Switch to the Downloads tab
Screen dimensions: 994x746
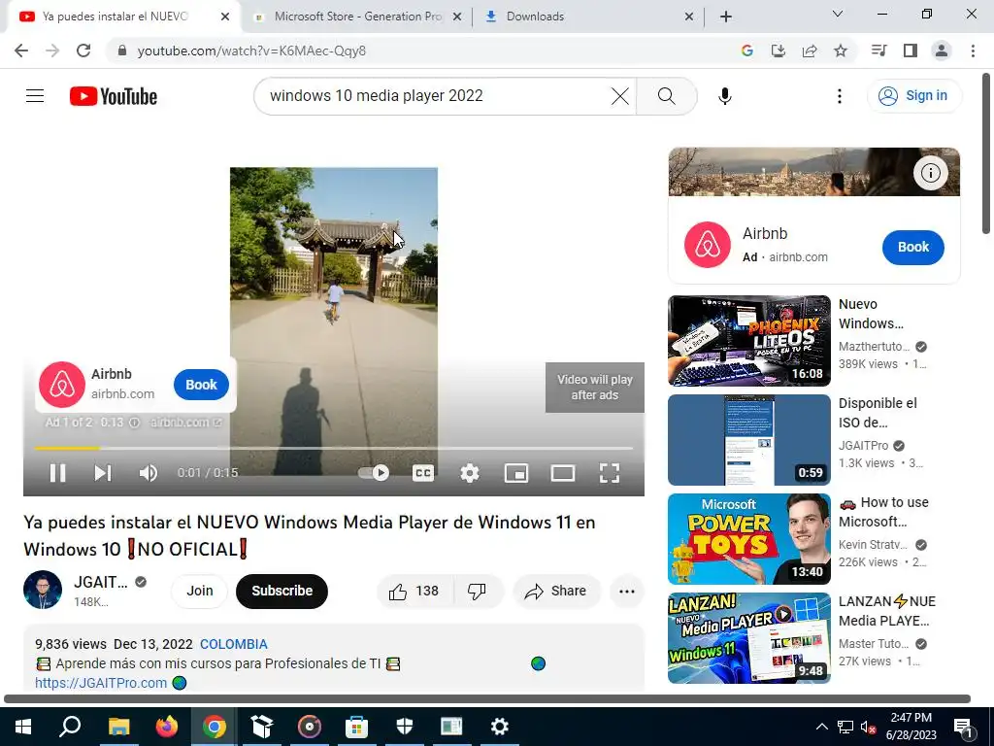(588, 17)
